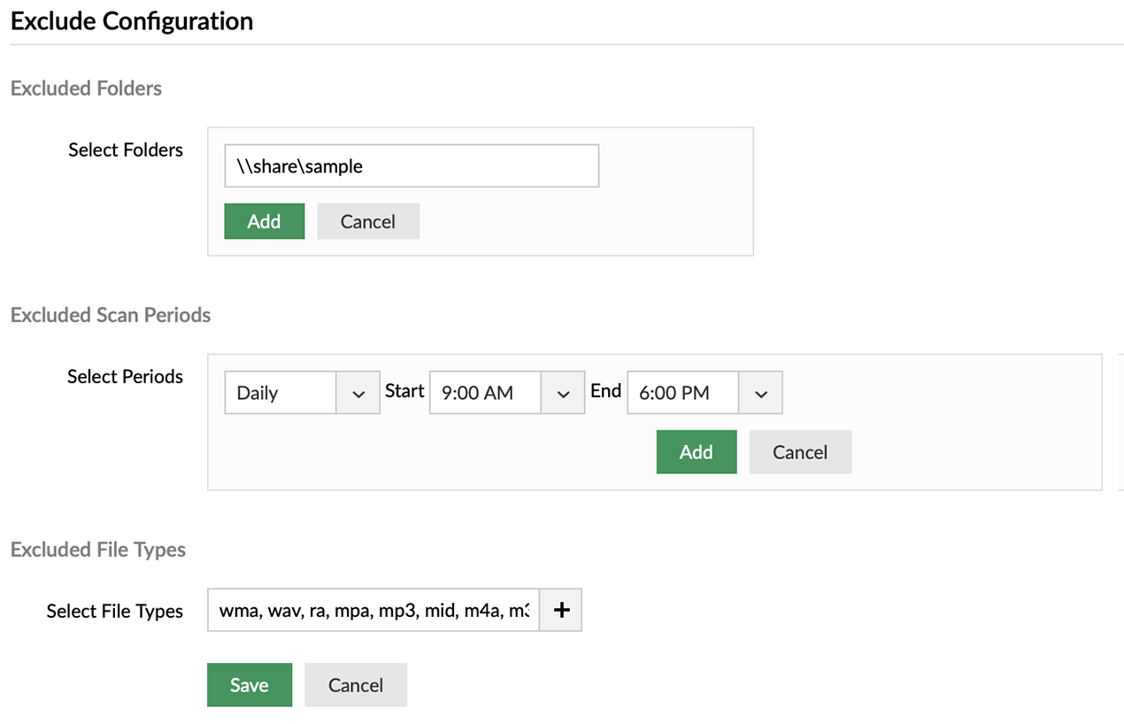Cancel the exclude configuration changes
The width and height of the screenshot is (1124, 724).
pyautogui.click(x=356, y=685)
